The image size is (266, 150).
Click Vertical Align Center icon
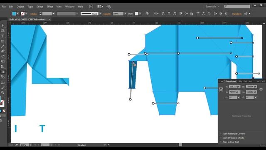coord(186,14)
